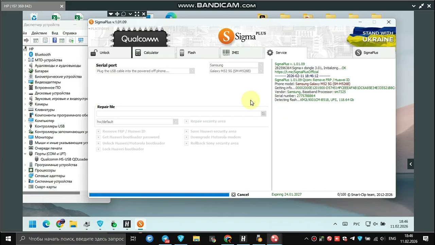Click the blue question mark help icon
435x245 pixels.
[54, 40]
